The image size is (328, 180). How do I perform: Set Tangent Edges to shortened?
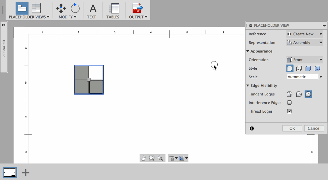point(299,94)
